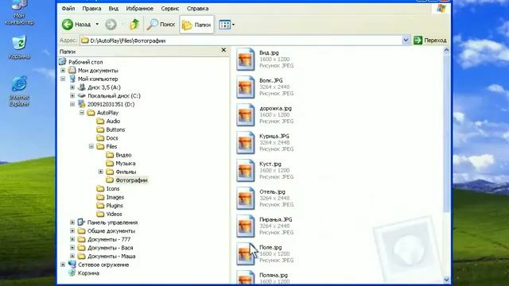Open the Корзина desktop recycle bin icon
Viewport: 509px width, 286px height.
coord(19,48)
